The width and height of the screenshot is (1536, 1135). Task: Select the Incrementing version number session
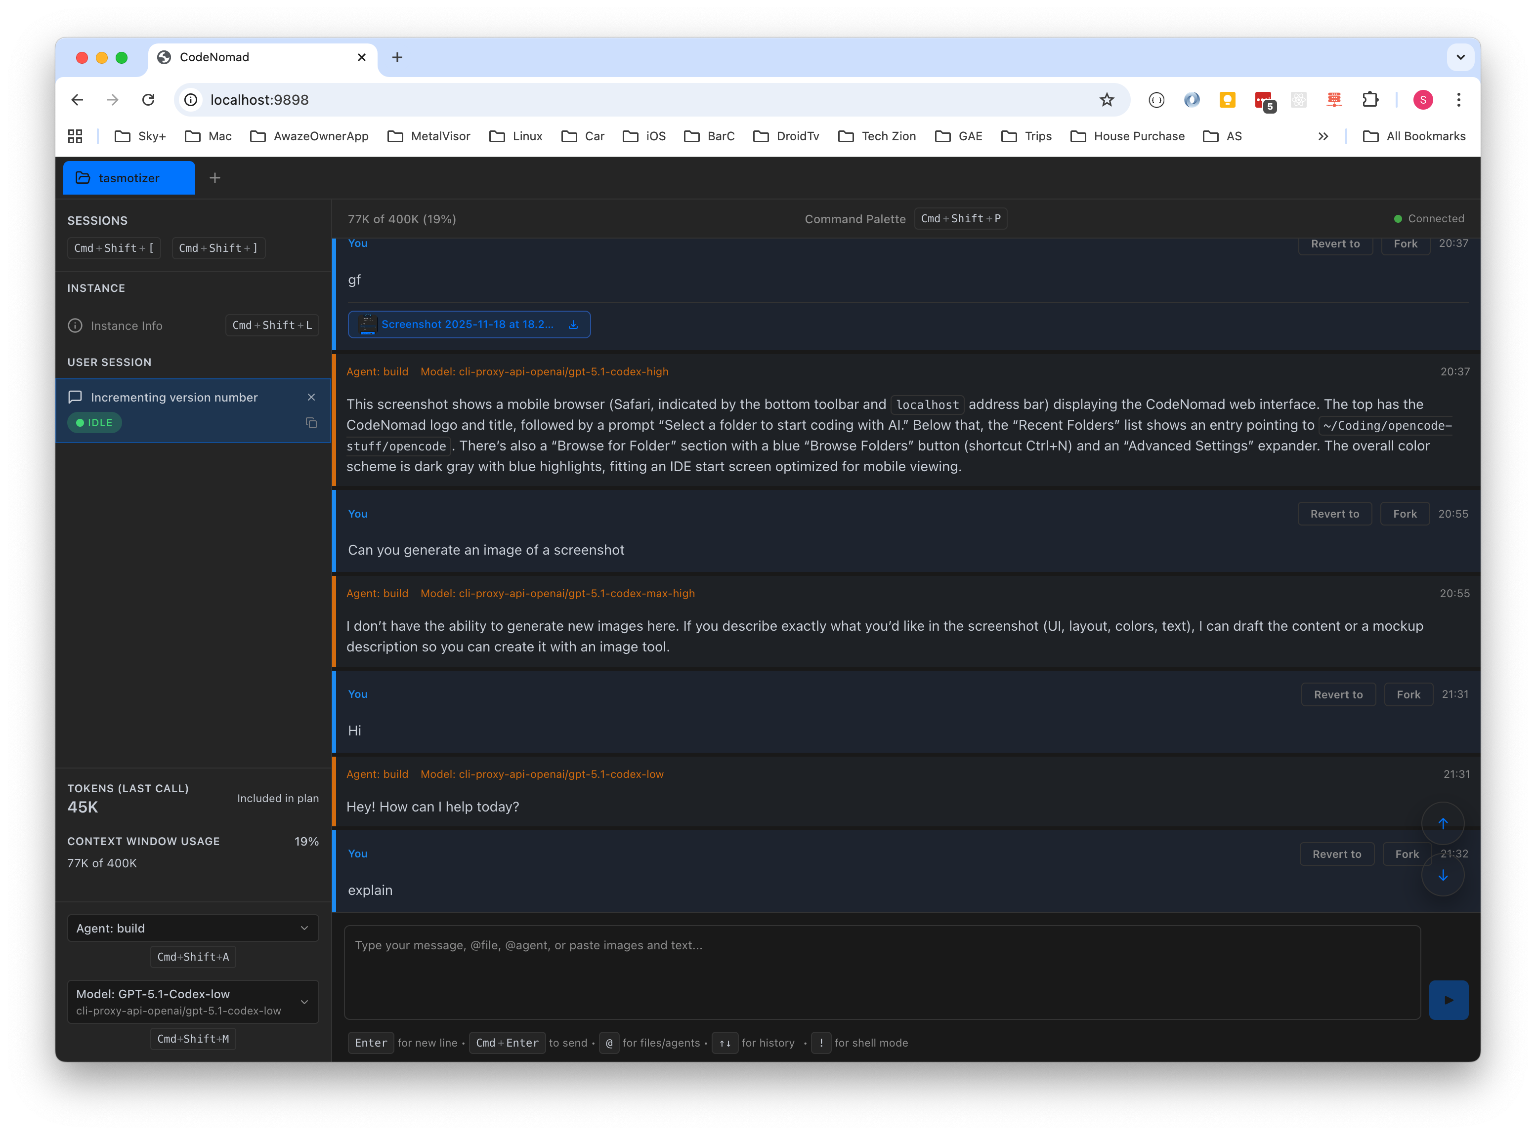click(193, 410)
